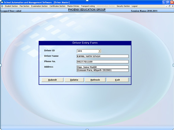The height and width of the screenshot is (130, 174).
Task: Click the Delete button
Action: pyautogui.click(x=74, y=80)
